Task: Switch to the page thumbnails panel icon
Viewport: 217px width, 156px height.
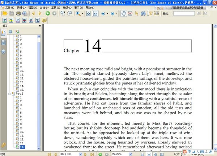Action: click(x=4, y=43)
